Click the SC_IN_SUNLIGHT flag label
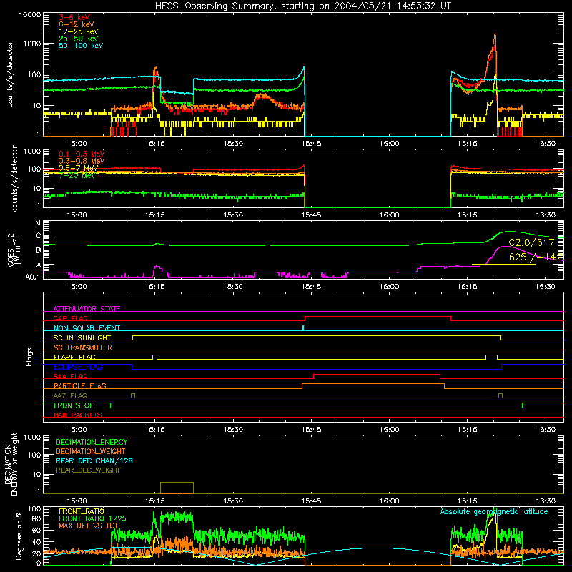This screenshot has width=572, height=572. [82, 337]
